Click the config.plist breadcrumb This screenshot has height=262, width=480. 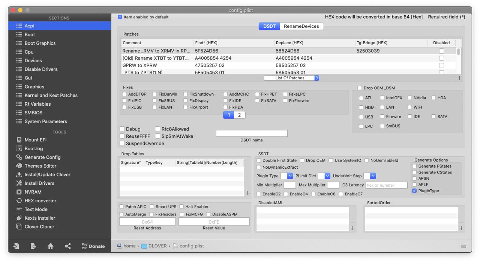click(x=188, y=246)
